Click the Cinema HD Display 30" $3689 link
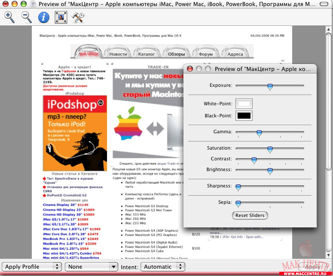 [x=69, y=215]
